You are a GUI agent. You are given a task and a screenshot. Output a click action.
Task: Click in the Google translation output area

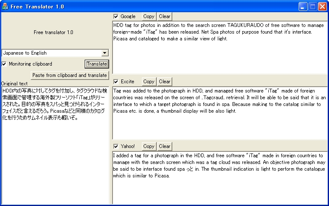click(220, 48)
